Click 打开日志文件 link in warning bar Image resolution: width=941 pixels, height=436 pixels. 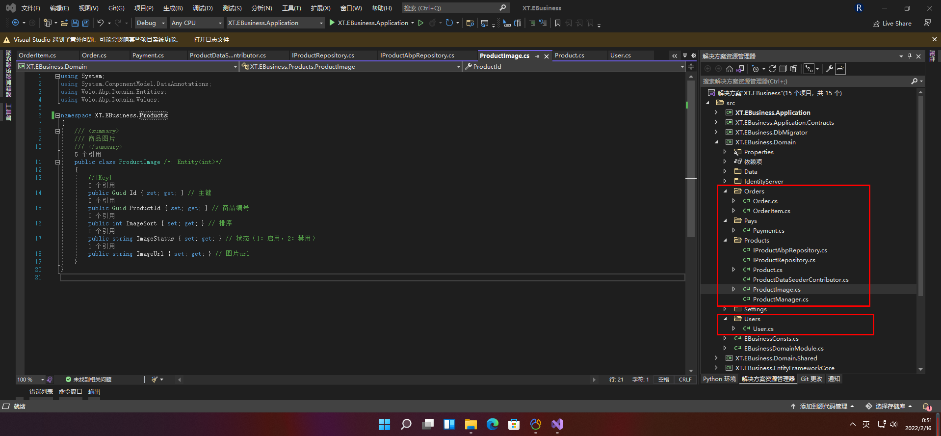(211, 40)
